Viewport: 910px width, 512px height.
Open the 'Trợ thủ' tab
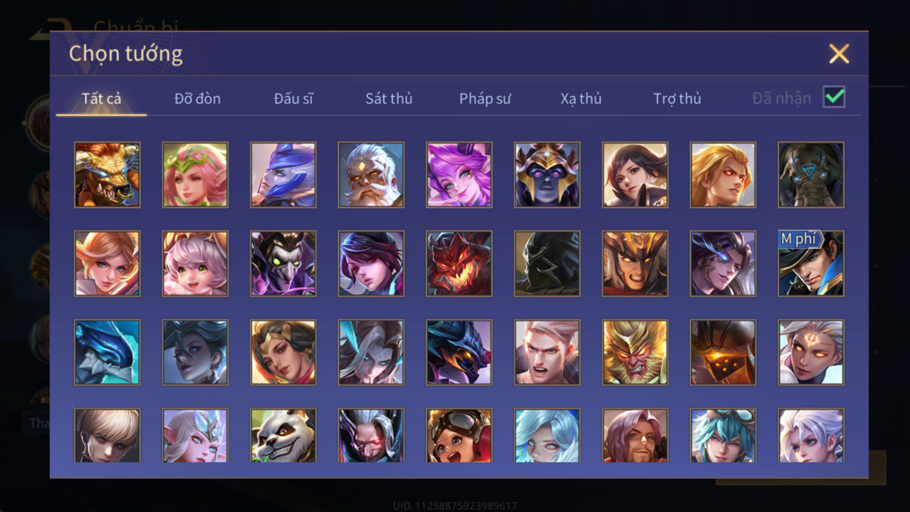(677, 98)
